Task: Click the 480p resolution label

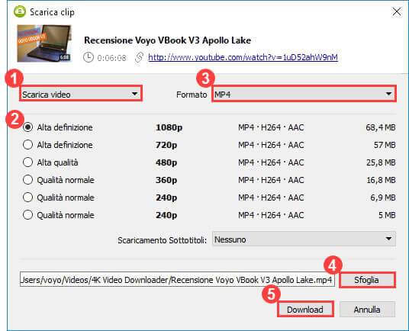Action: [166, 162]
